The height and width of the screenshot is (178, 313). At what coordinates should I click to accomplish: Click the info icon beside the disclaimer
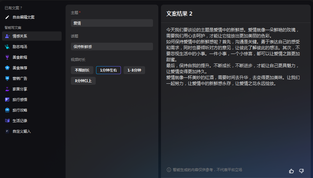pos(169,170)
